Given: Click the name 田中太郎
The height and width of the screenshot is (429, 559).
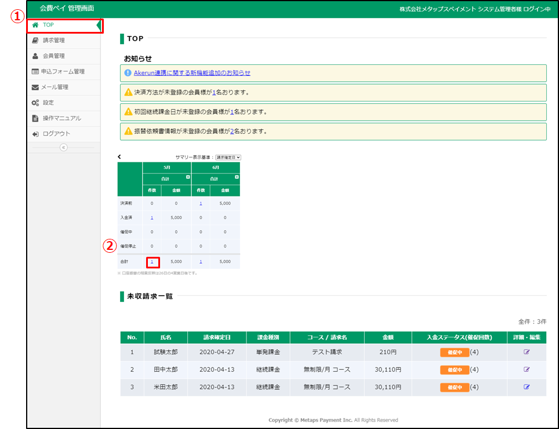Looking at the screenshot, I should (166, 369).
